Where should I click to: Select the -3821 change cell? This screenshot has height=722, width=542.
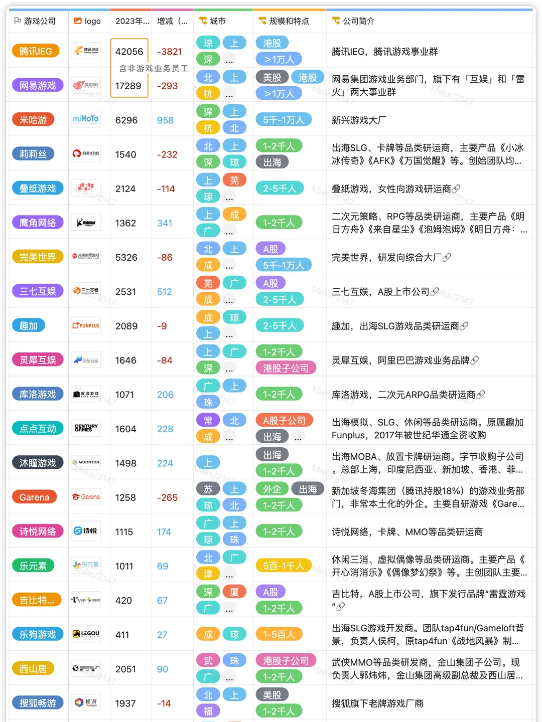click(173, 51)
